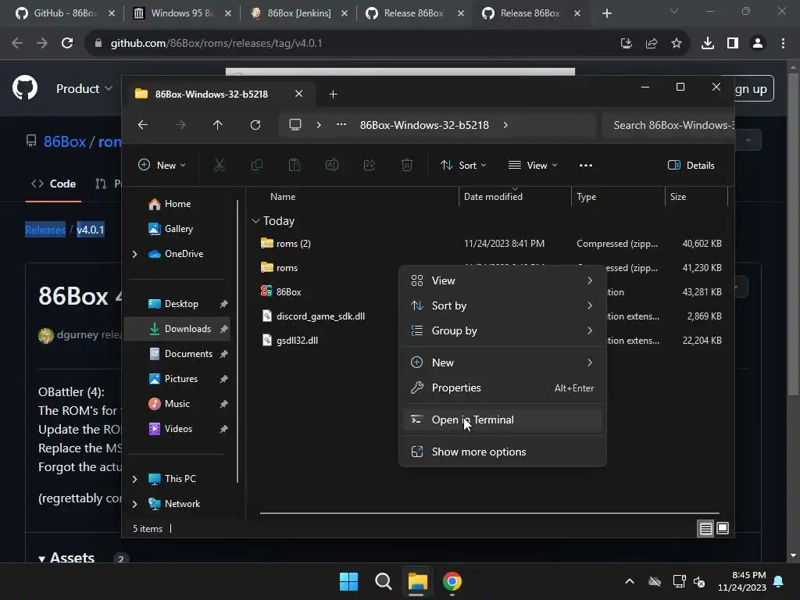Open Sort by submenu in context menu
The width and height of the screenshot is (800, 600).
tap(502, 305)
